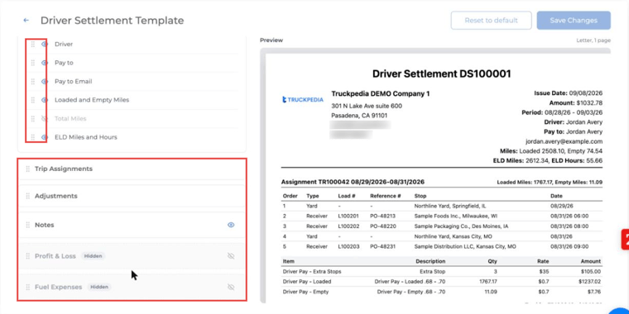
Task: Click the Hidden badge on Profit & Loss
Action: click(93, 256)
